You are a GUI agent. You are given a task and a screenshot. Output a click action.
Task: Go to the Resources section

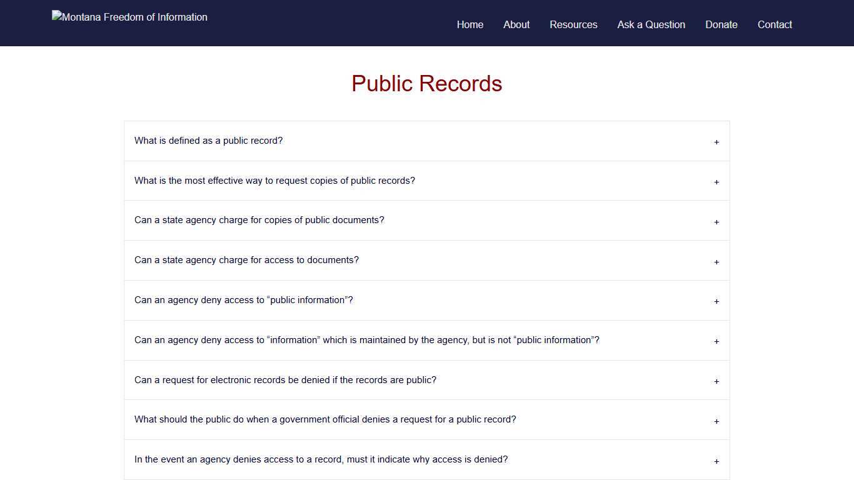tap(573, 24)
